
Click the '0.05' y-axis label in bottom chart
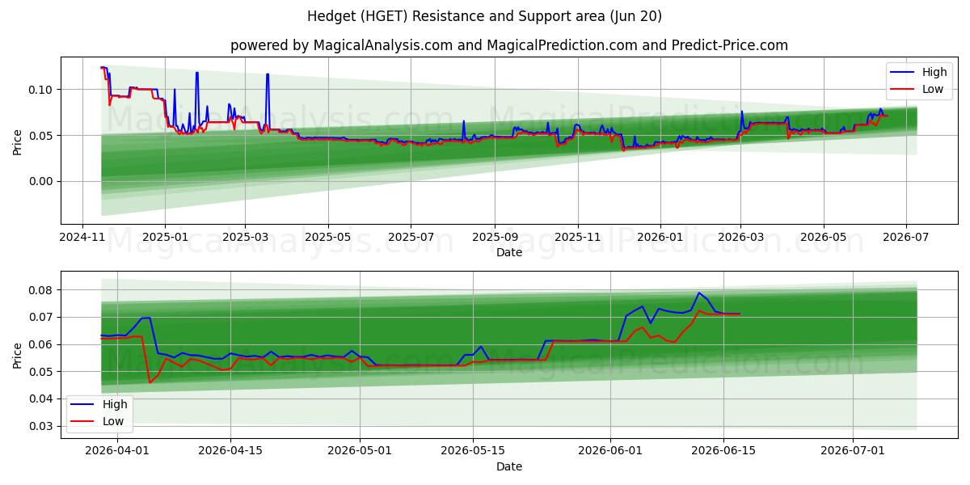pyautogui.click(x=41, y=372)
